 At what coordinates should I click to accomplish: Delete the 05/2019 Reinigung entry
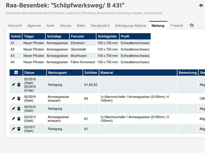click(19, 85)
